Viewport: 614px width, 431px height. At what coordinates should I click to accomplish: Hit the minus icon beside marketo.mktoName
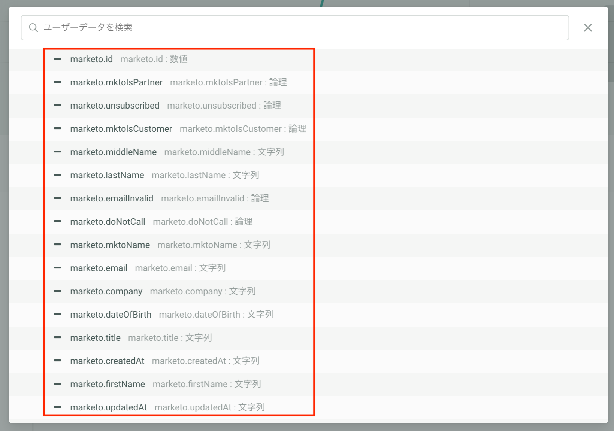click(x=57, y=245)
